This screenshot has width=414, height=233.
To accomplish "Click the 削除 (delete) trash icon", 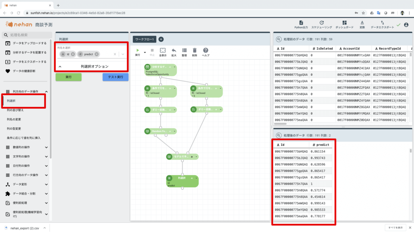I will pos(195,50).
